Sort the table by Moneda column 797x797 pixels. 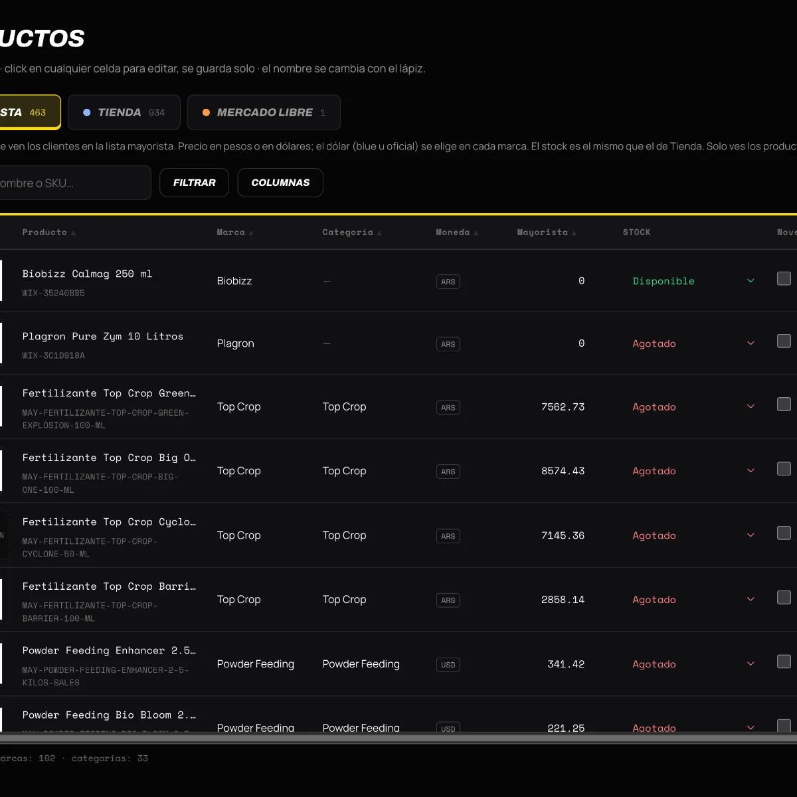[x=457, y=232]
